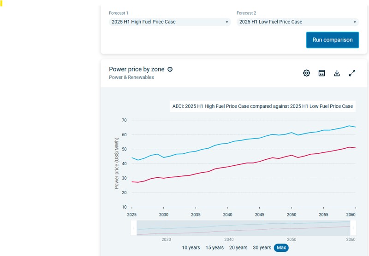Open the data table view icon
The width and height of the screenshot is (369, 256).
coord(322,73)
